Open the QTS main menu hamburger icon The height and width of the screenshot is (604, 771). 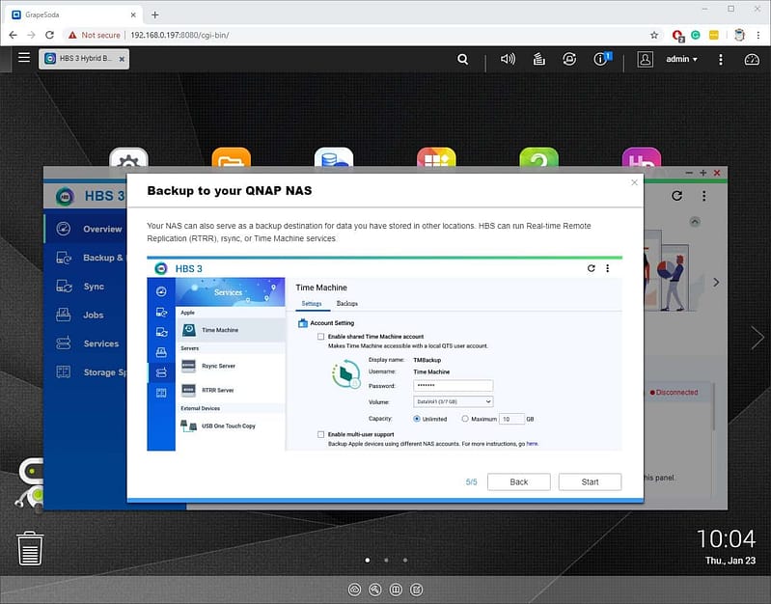(x=23, y=58)
